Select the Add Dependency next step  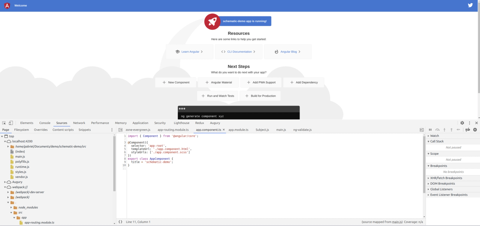click(303, 82)
